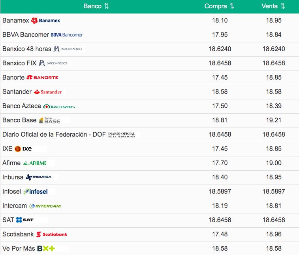Viewport: 299px width, 255px height.
Task: Click Intercam compra value 18.19
Action: click(x=220, y=206)
